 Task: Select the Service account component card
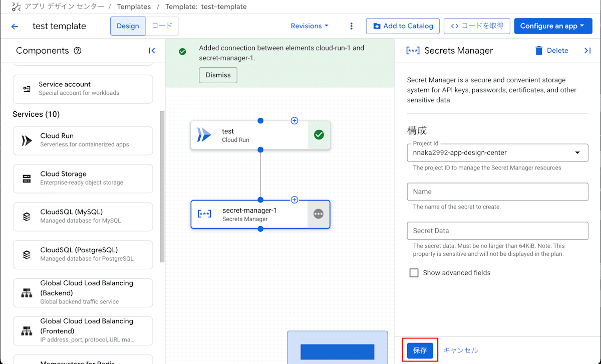coord(83,89)
